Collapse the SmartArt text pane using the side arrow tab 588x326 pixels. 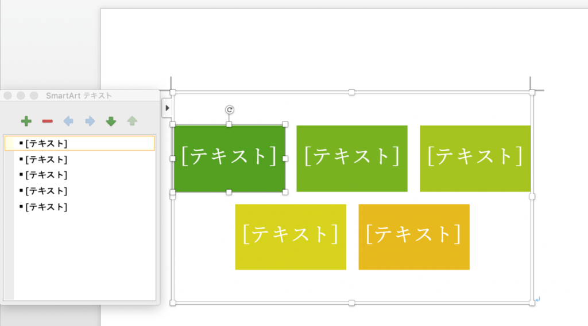167,107
